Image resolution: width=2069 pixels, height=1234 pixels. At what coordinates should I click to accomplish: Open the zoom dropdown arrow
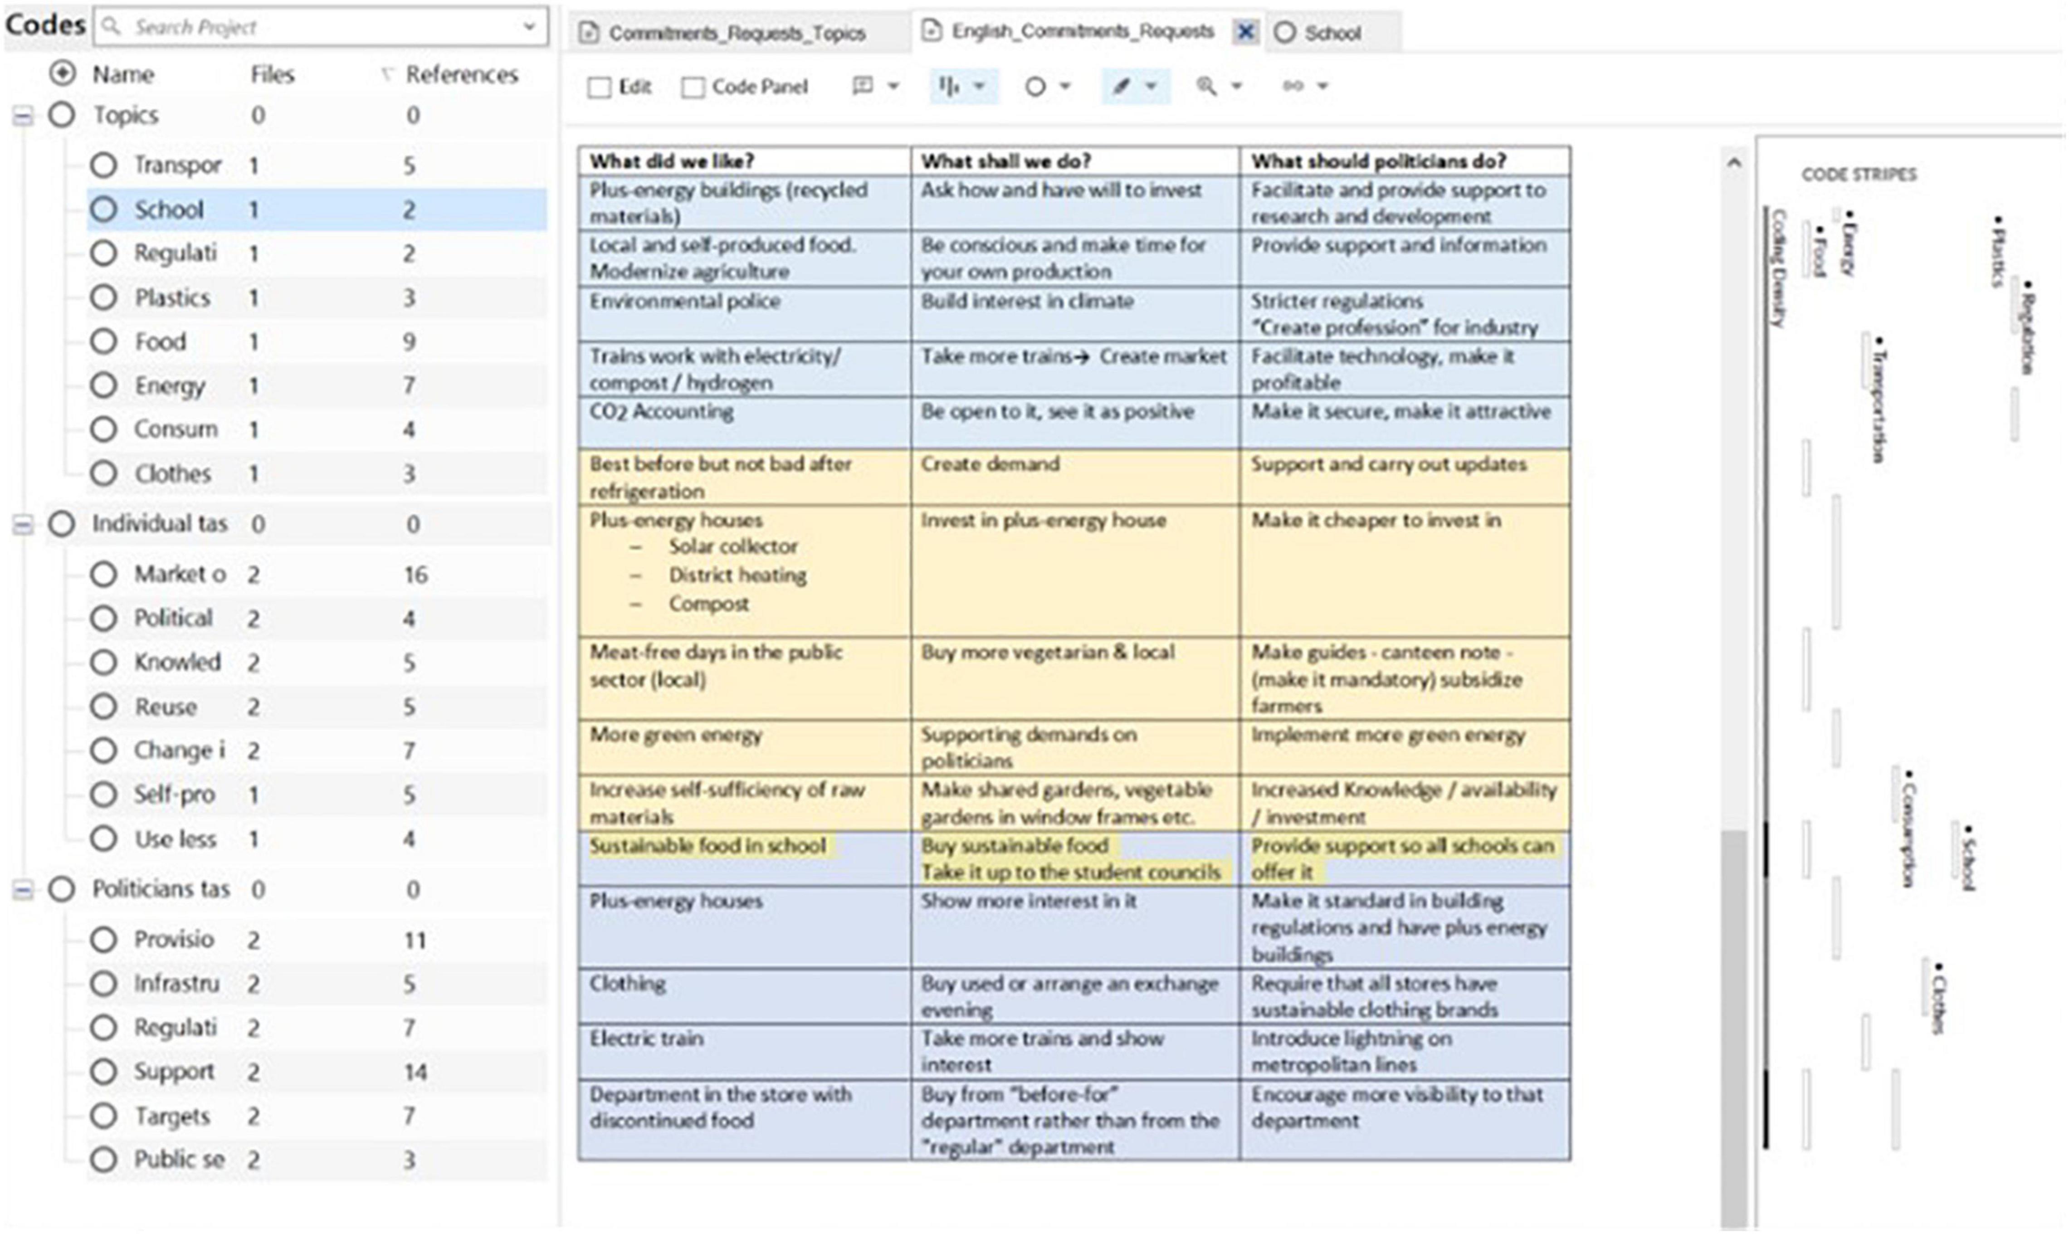[x=1237, y=86]
